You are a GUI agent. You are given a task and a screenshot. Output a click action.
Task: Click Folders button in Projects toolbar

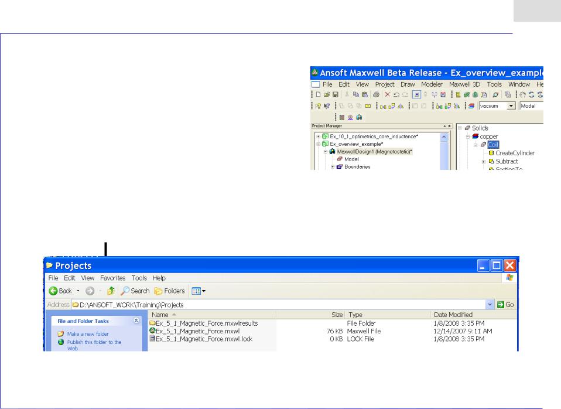point(170,291)
